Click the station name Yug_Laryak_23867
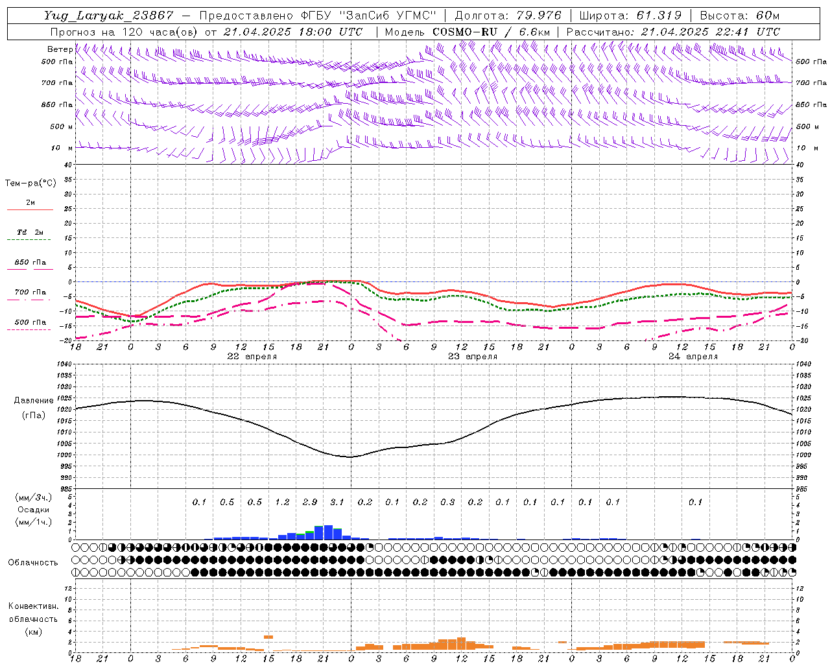The height and width of the screenshot is (664, 830). tap(109, 16)
